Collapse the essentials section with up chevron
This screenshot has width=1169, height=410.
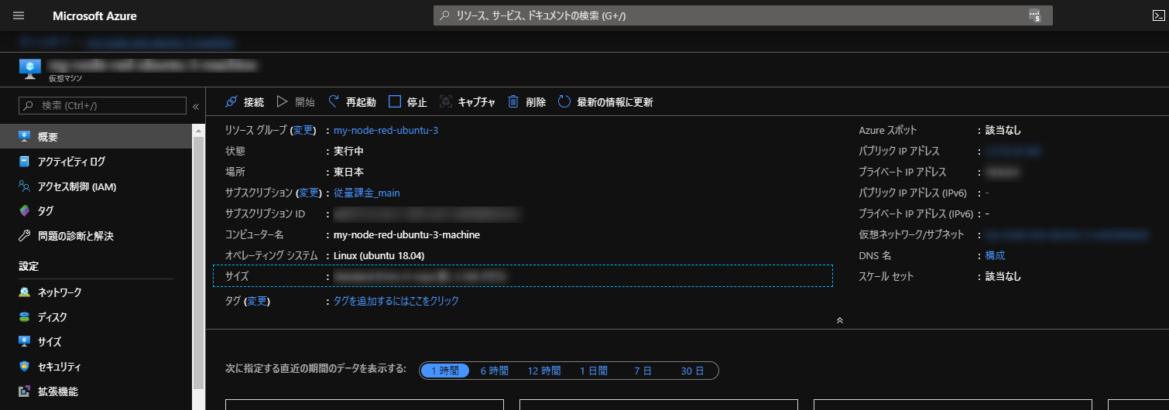(839, 319)
